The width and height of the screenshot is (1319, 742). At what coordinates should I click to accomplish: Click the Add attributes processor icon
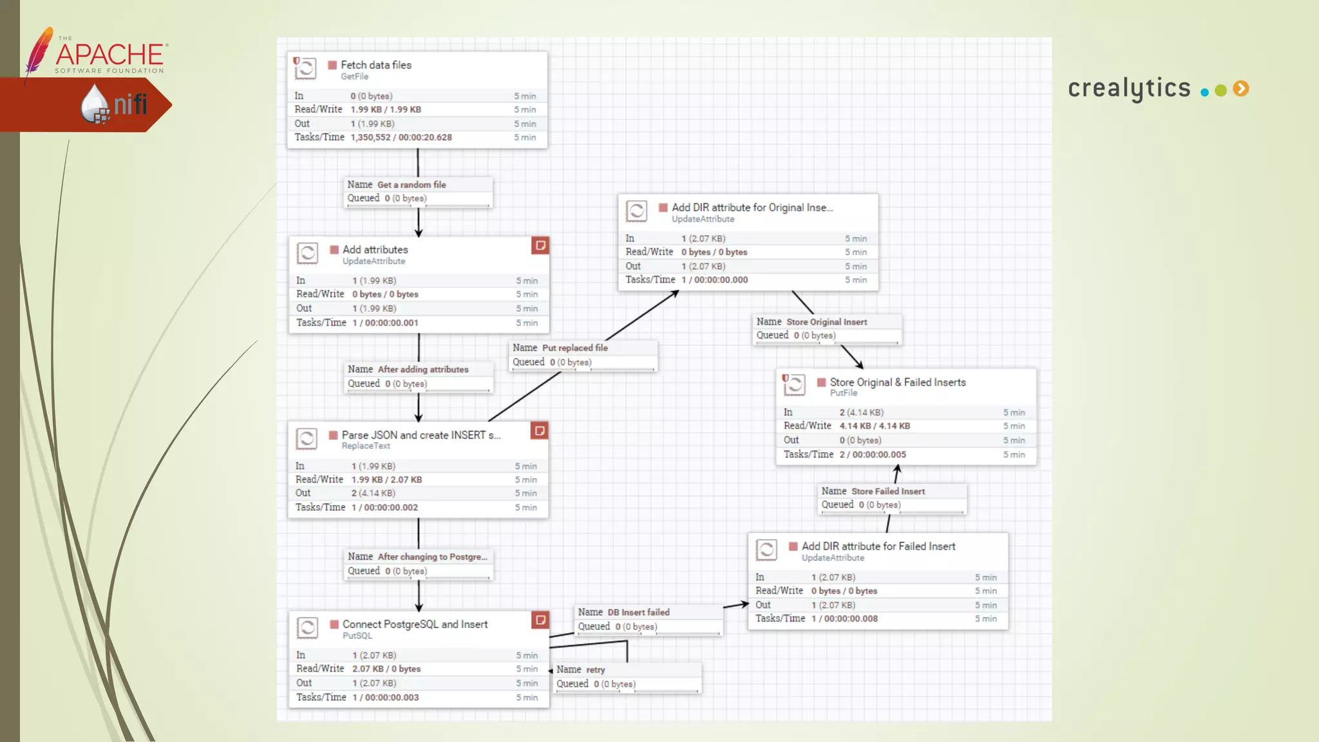(307, 253)
